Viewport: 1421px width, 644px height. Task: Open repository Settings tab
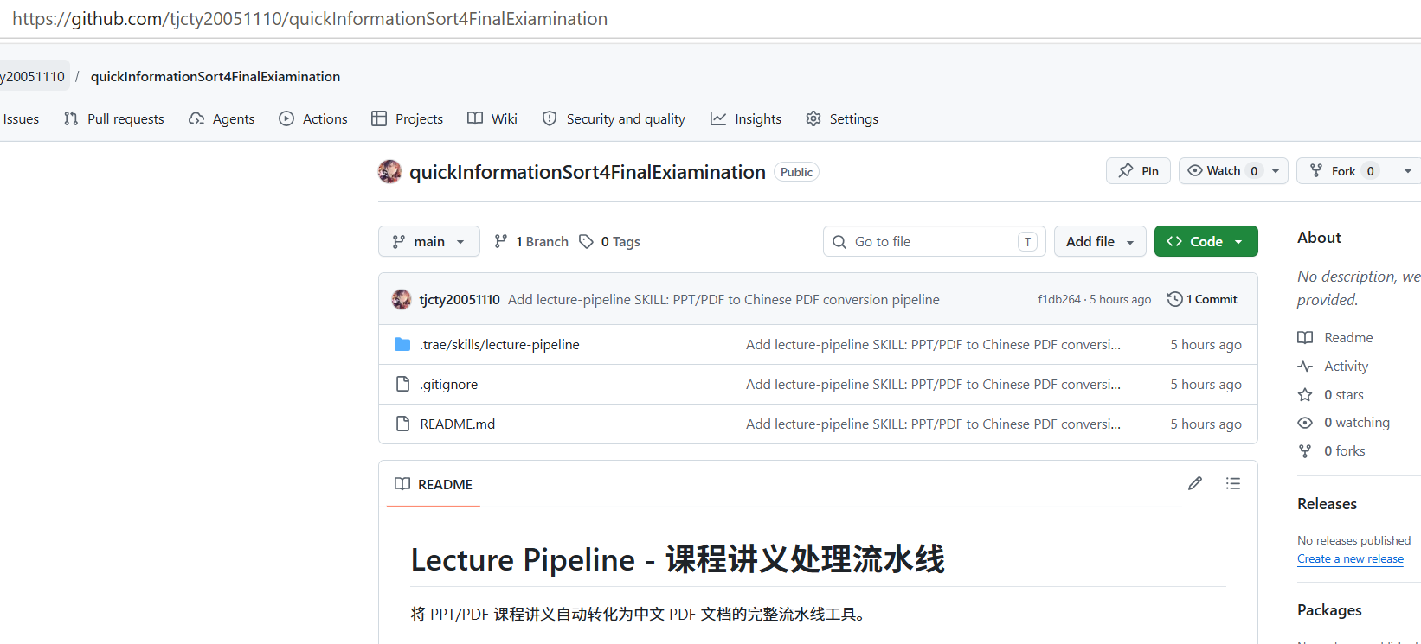coord(842,118)
